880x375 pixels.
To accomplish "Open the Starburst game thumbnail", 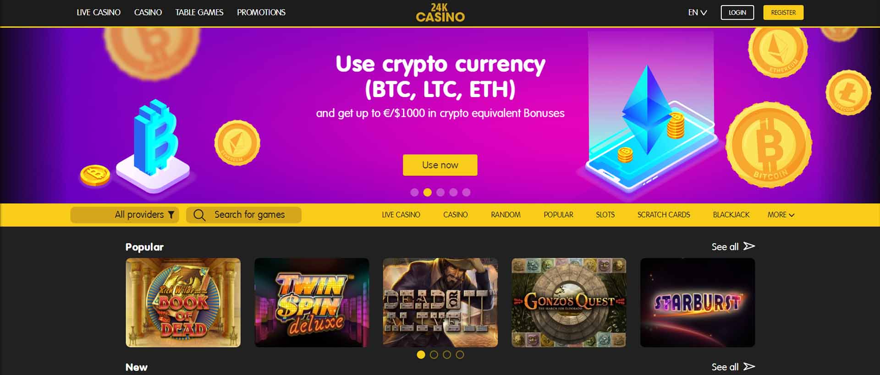I will [697, 302].
